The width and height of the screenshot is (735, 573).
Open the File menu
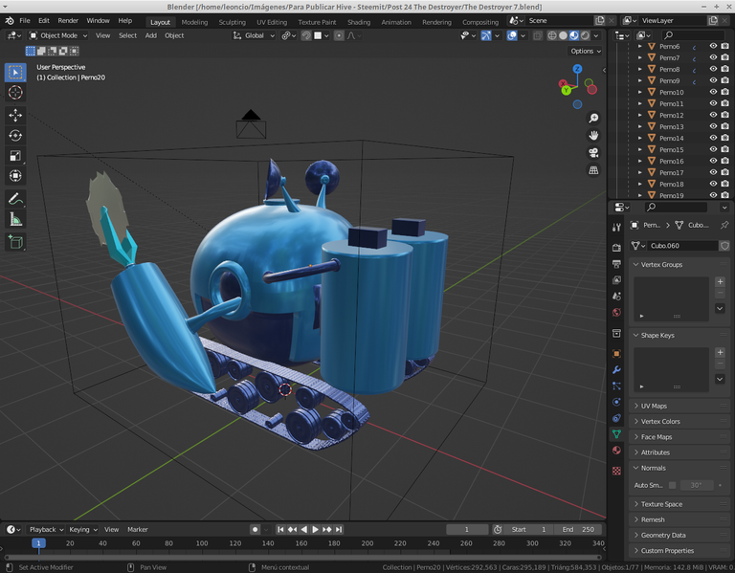(25, 21)
